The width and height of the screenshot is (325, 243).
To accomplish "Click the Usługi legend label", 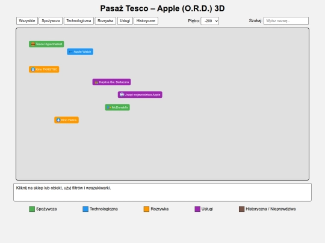I will click(207, 209).
